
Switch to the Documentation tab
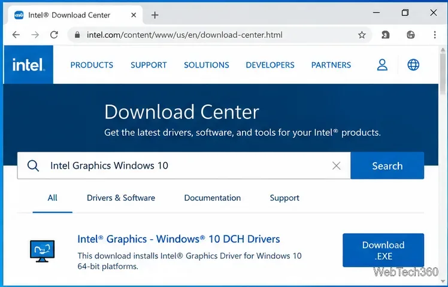212,198
